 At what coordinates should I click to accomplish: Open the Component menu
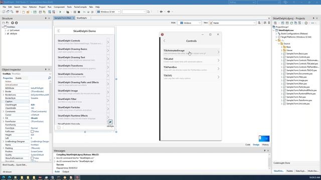59,7
